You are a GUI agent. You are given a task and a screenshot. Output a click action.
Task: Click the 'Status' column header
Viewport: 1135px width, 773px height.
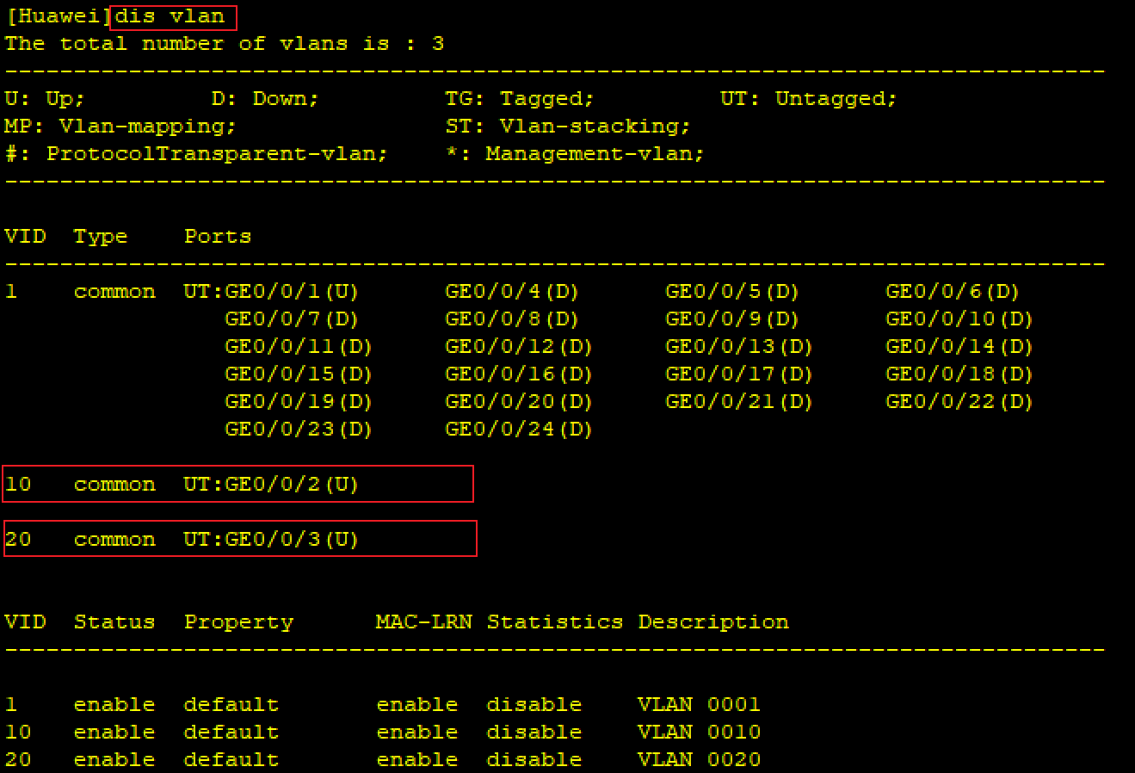click(x=114, y=622)
